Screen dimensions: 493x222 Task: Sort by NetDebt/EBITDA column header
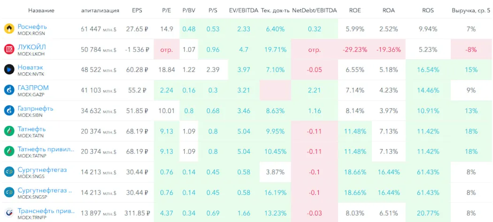[315, 10]
